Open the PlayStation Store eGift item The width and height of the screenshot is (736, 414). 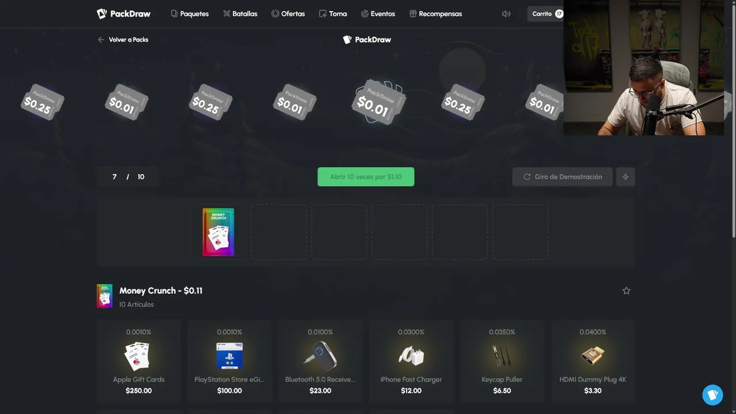(x=229, y=362)
